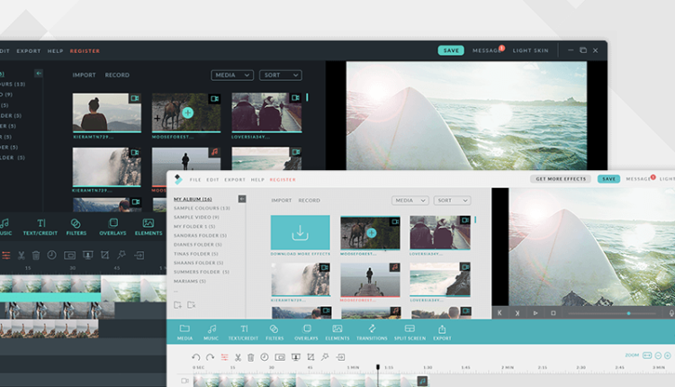Image resolution: width=675 pixels, height=387 pixels.
Task: Open the Media tab in light window
Action: (x=184, y=332)
